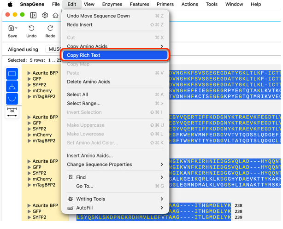Click the Find icon in Edit menu
Image resolution: width=283 pixels, height=229 pixels.
[71, 177]
